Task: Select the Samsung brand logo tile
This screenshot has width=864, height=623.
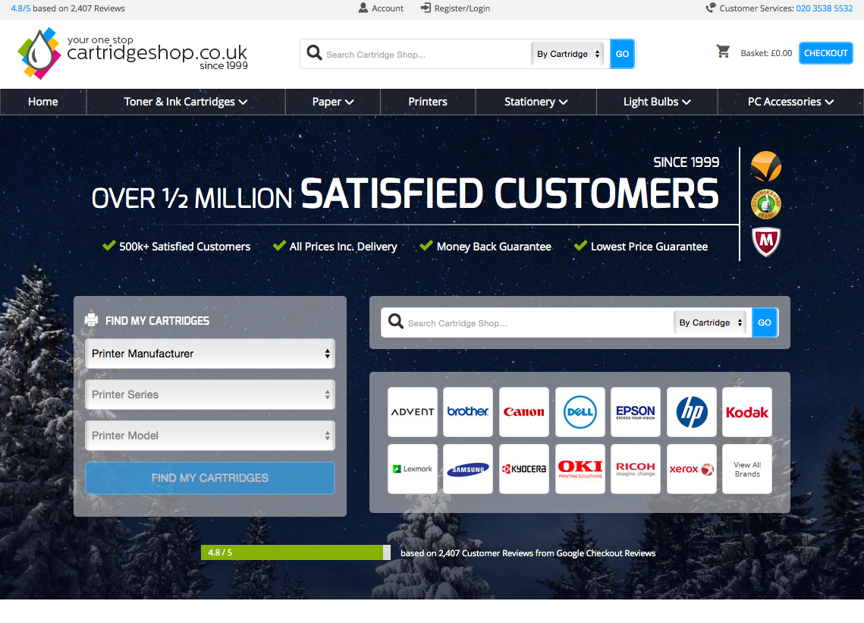Action: click(x=468, y=469)
